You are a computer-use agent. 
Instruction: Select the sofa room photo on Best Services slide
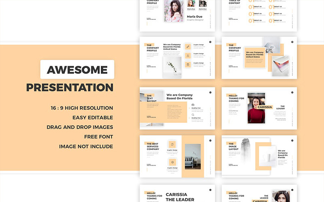[193, 157]
